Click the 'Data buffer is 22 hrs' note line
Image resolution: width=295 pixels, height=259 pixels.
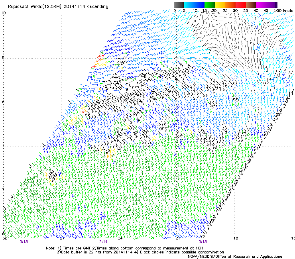pyautogui.click(x=140, y=252)
